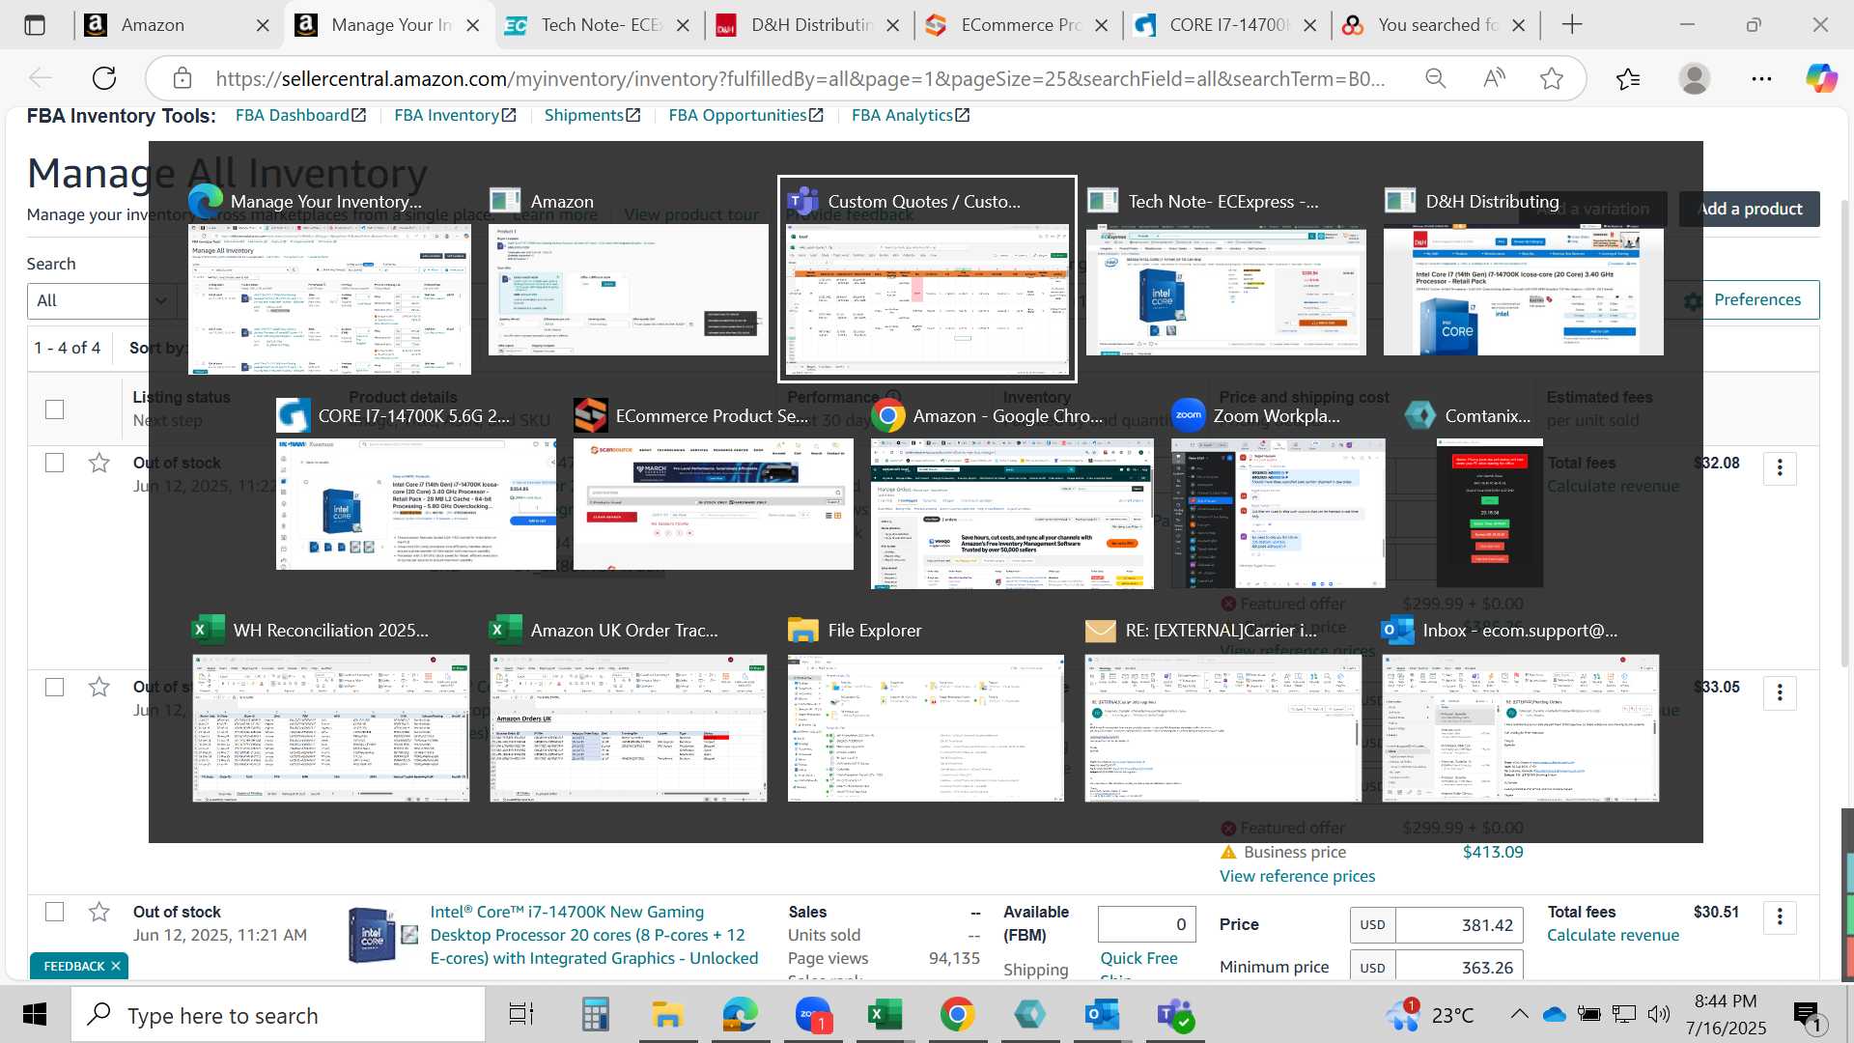This screenshot has height=1043, width=1854.
Task: Select Custom Quotes window in task switcher
Action: click(x=927, y=279)
